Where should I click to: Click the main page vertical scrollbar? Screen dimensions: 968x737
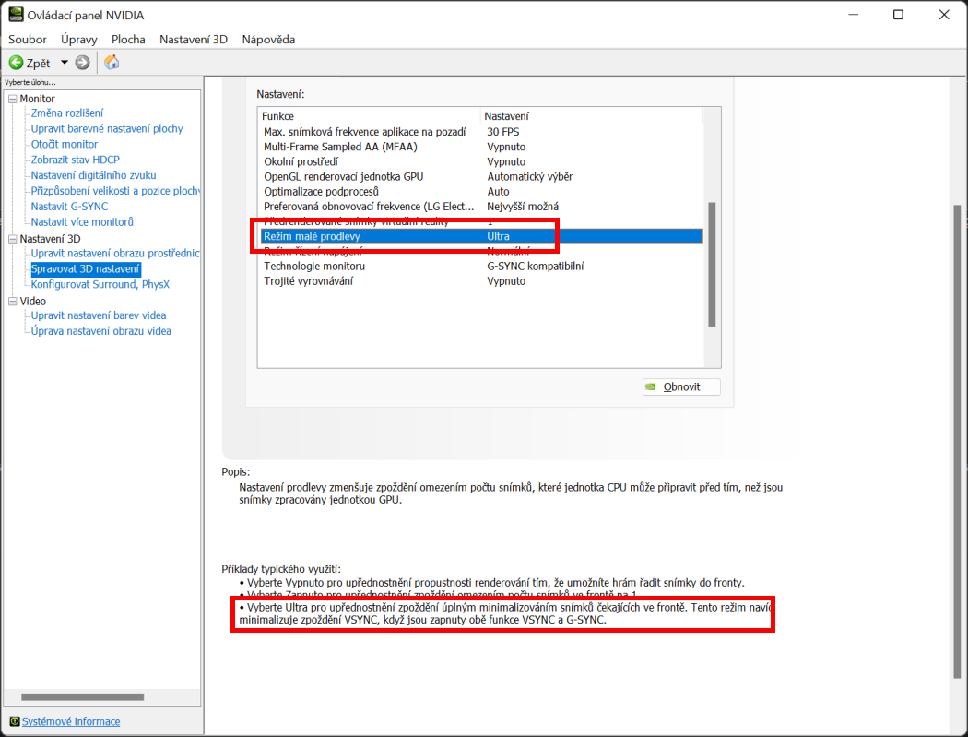958,443
